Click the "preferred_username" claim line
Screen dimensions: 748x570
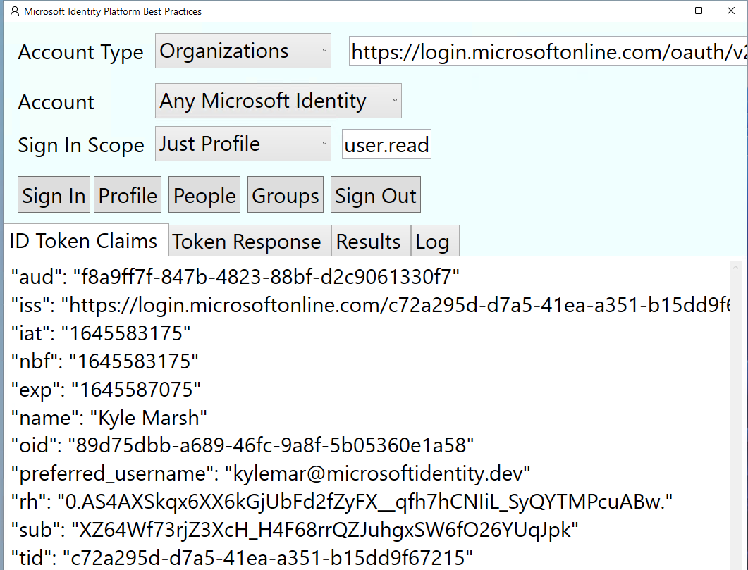[271, 473]
